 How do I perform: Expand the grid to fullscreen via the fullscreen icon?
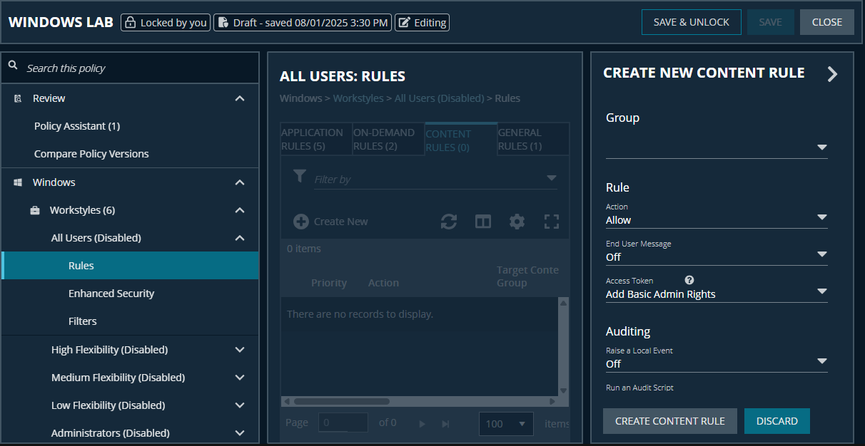(551, 222)
